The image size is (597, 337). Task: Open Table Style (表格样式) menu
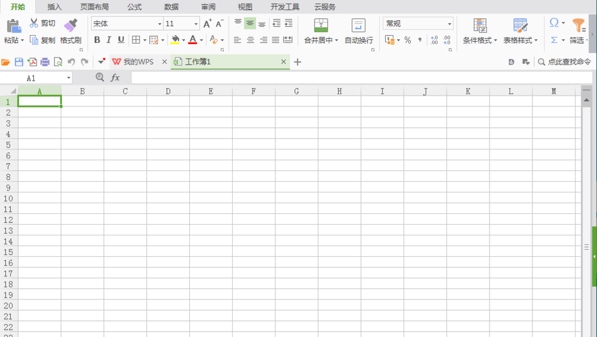point(520,31)
